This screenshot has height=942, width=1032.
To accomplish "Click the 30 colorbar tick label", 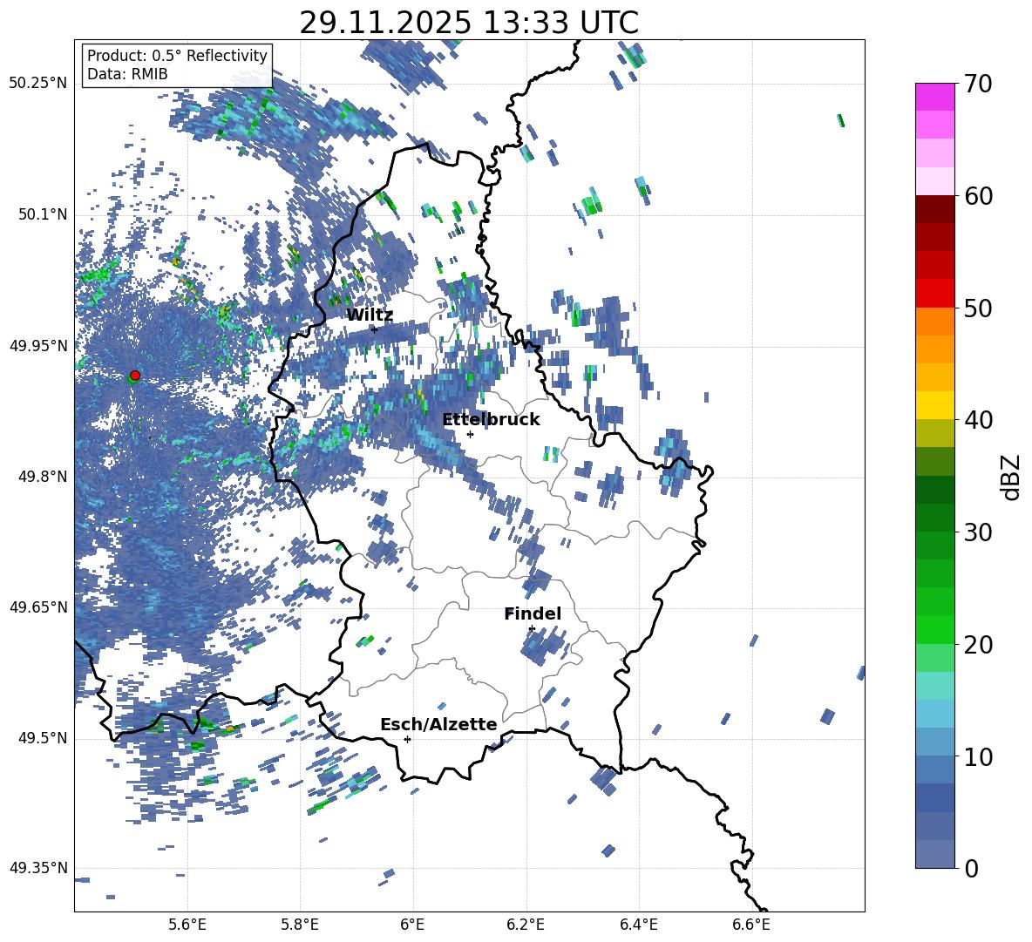I will pos(979,532).
